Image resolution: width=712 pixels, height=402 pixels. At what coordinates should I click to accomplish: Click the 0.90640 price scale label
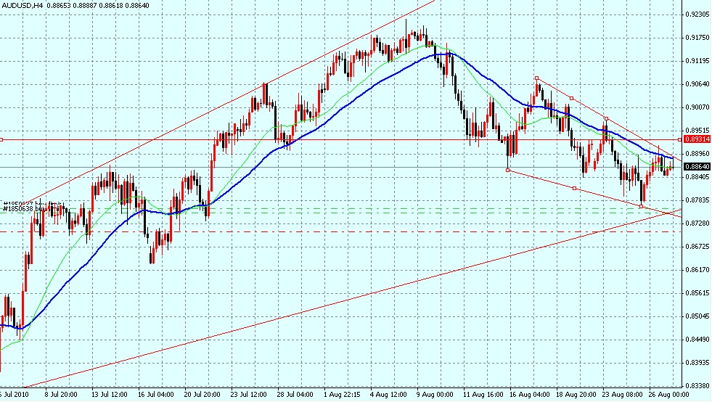(x=697, y=84)
